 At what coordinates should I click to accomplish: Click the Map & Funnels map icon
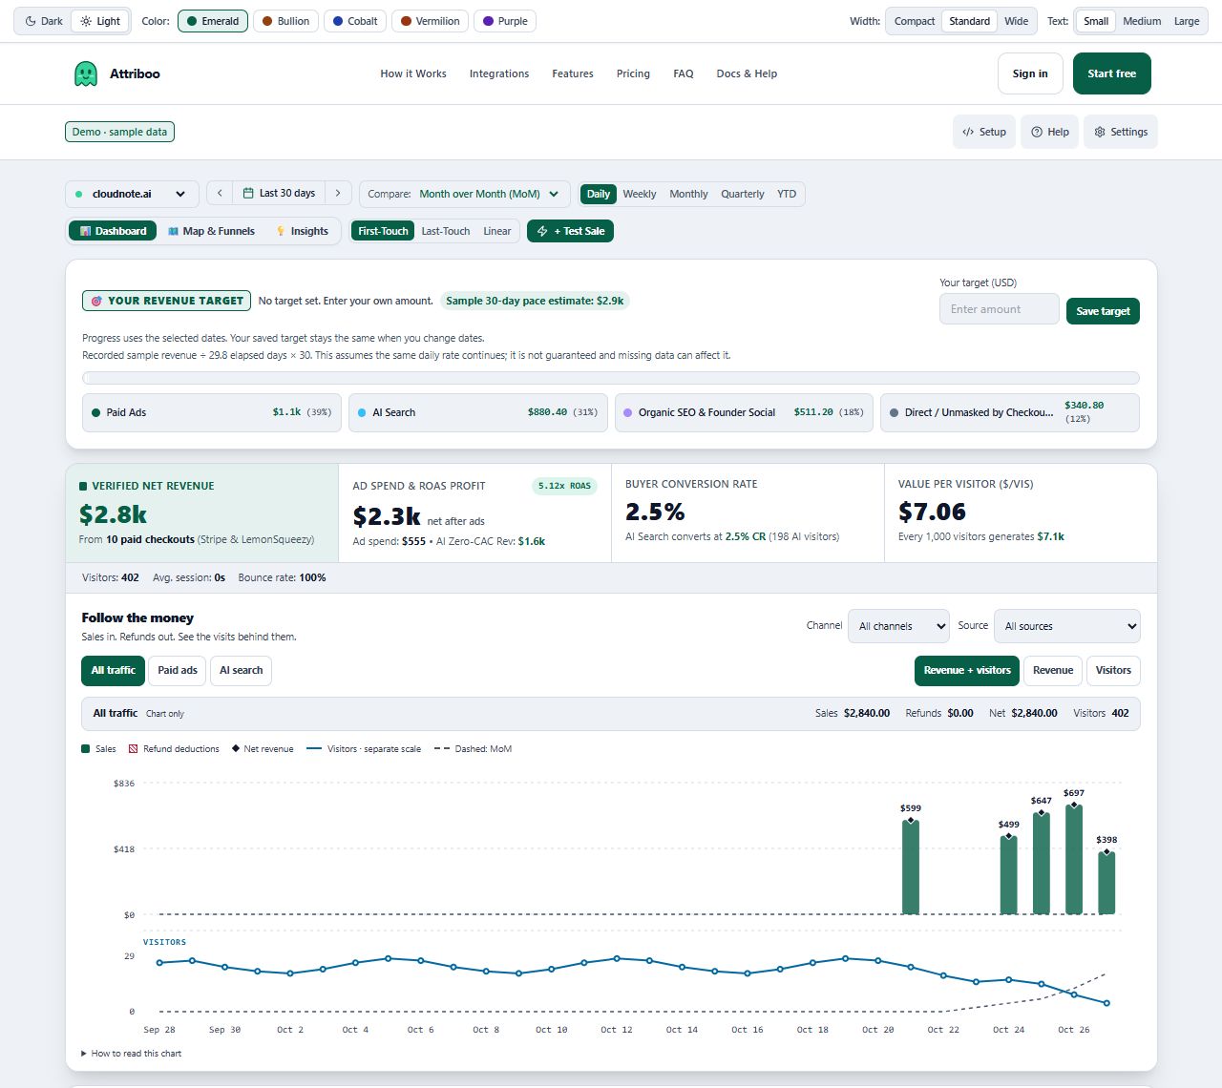(x=174, y=231)
